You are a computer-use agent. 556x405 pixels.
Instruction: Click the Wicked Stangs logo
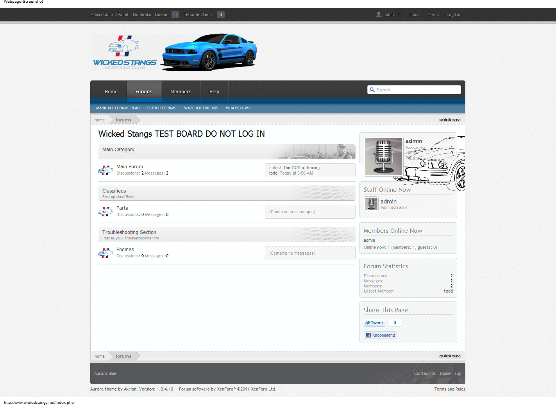coord(125,52)
